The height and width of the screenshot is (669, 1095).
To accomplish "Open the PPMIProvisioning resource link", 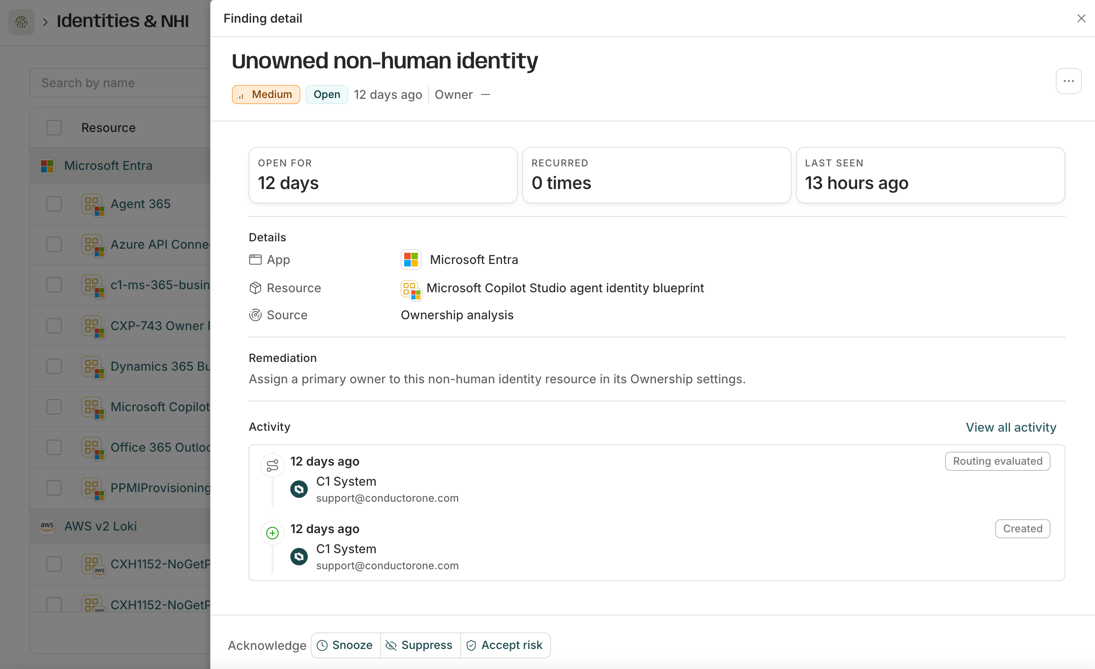I will (160, 488).
